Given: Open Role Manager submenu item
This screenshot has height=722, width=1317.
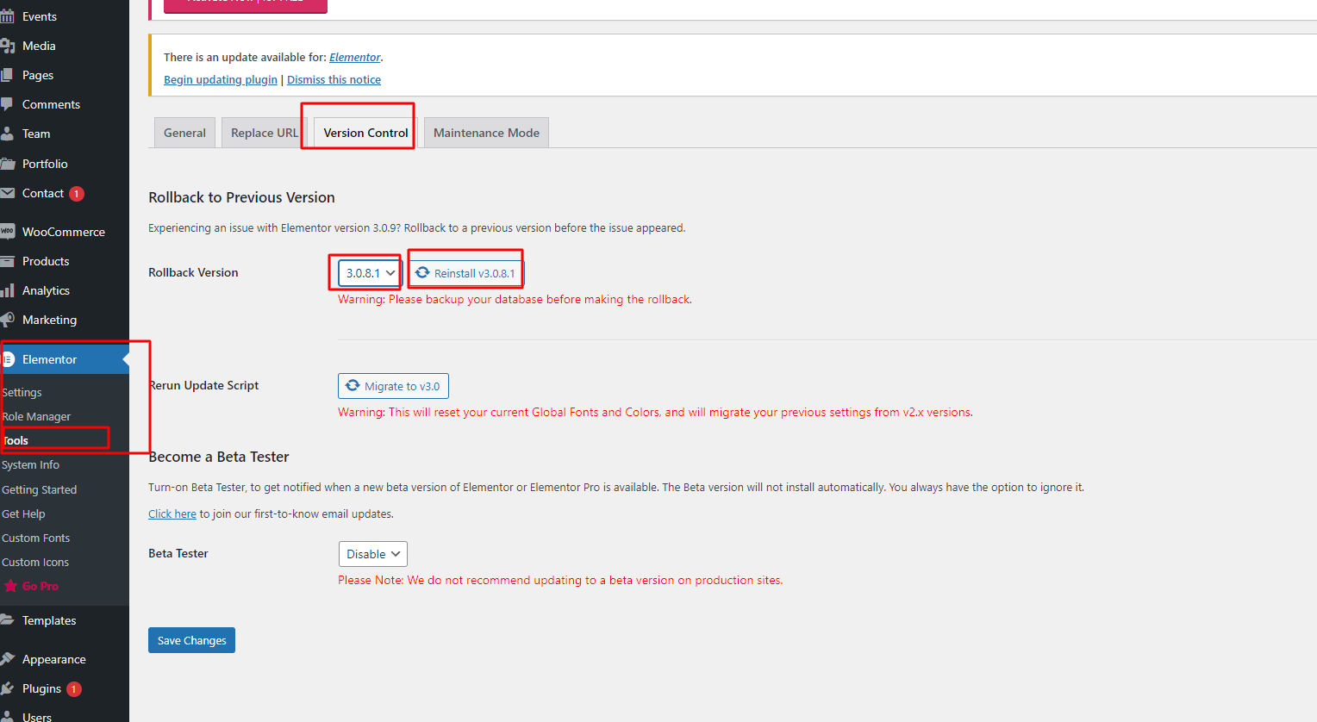Looking at the screenshot, I should coord(36,416).
